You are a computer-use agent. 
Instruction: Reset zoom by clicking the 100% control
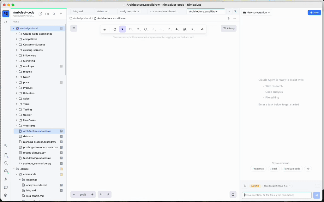pyautogui.click(x=83, y=194)
